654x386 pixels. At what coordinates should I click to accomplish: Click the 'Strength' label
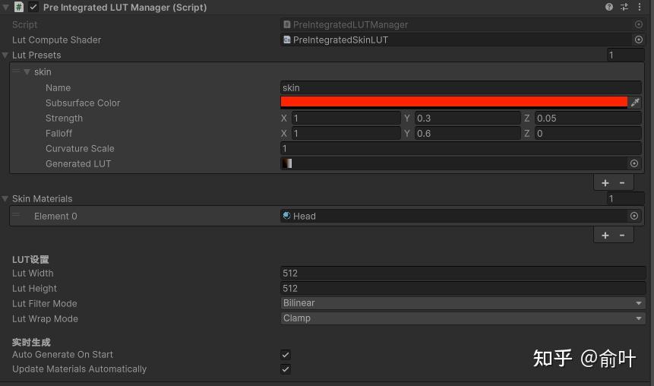point(64,118)
